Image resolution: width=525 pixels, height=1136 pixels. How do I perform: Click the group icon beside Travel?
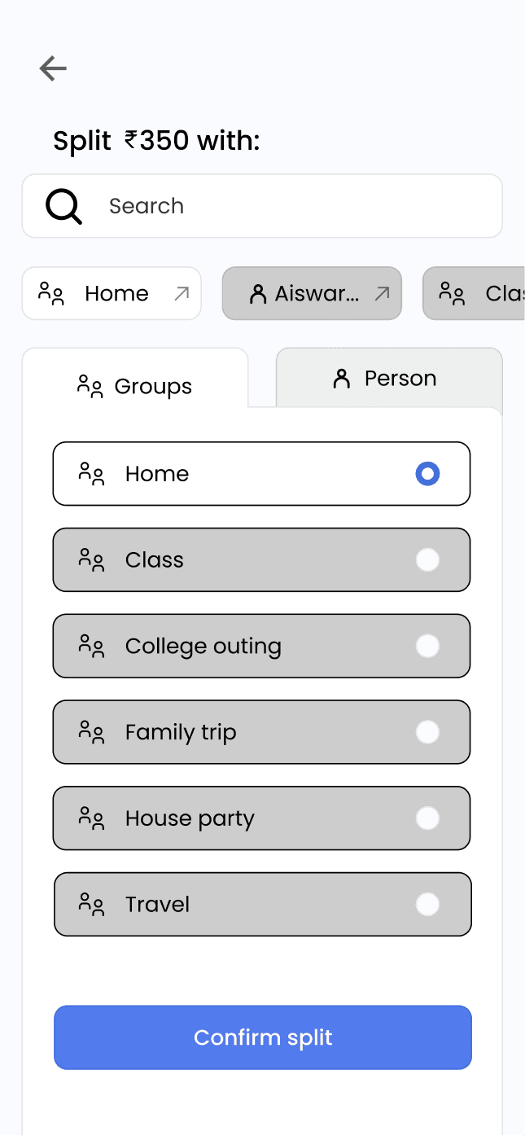click(x=91, y=904)
